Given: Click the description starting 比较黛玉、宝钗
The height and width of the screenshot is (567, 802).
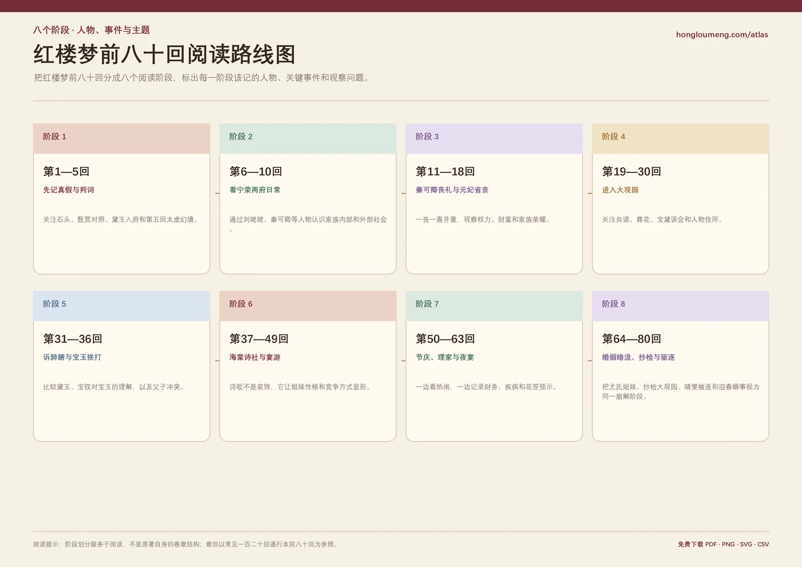Looking at the screenshot, I should click(x=115, y=387).
